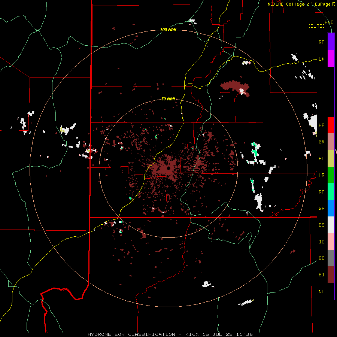
Task: Click the HA legend label
Action: pyautogui.click(x=321, y=125)
